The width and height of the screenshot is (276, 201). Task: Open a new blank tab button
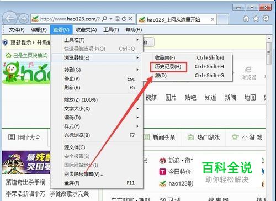[223, 19]
